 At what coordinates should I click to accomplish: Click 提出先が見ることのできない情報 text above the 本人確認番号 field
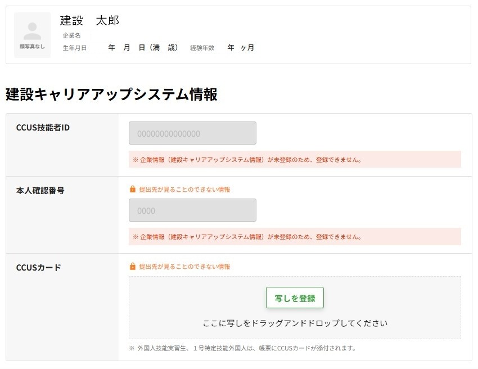tap(184, 190)
